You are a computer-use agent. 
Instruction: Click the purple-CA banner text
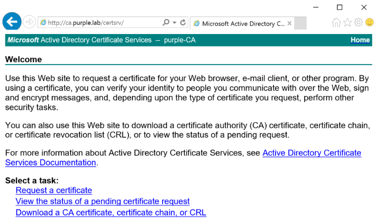click(180, 40)
